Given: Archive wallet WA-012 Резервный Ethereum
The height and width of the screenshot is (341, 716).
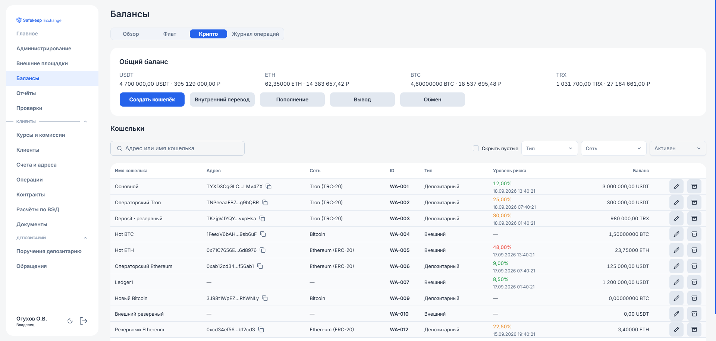Looking at the screenshot, I should [x=694, y=329].
